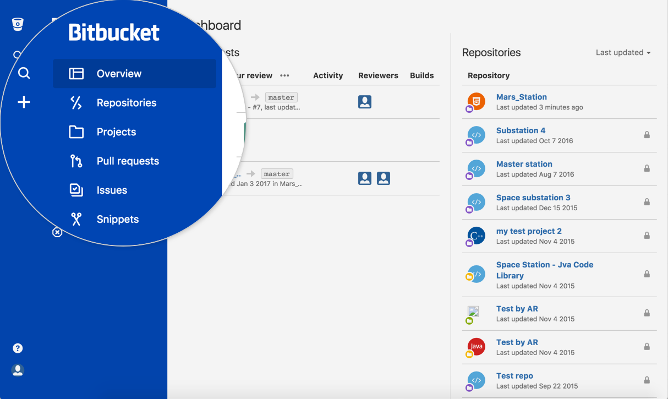Screen dimensions: 668x399
Task: Click the Repository column header
Action: point(489,76)
